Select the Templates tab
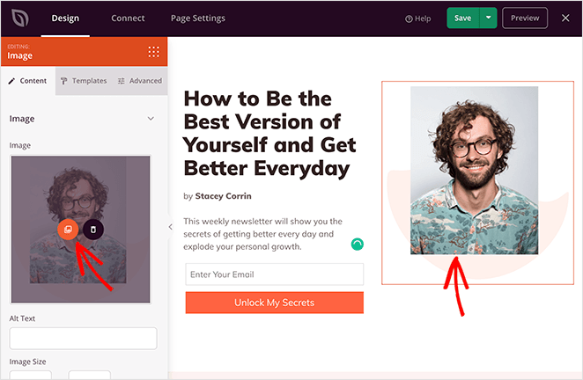The height and width of the screenshot is (380, 583). [x=84, y=81]
